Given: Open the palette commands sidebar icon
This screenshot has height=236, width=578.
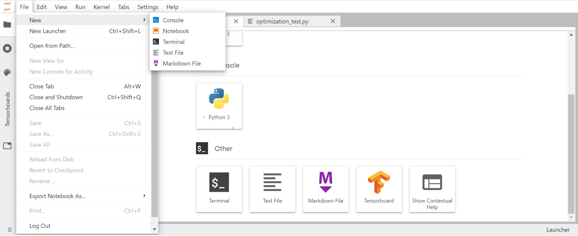Looking at the screenshot, I should [x=7, y=73].
